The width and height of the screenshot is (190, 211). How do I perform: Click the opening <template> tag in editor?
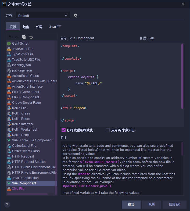click(x=70, y=46)
